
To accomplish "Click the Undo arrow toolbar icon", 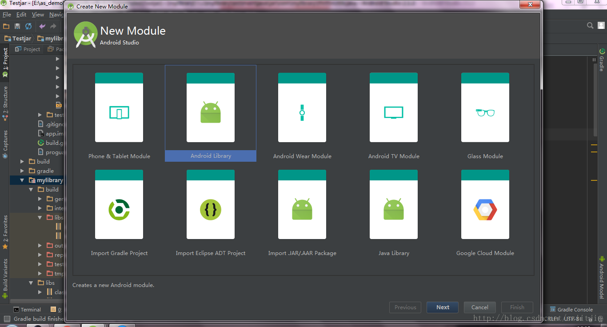I will (x=42, y=26).
